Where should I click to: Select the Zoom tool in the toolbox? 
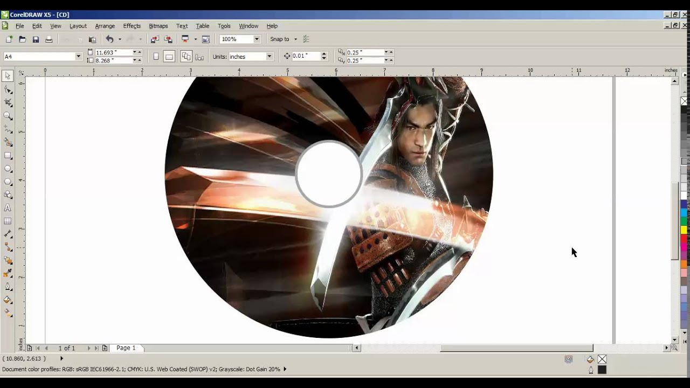click(x=8, y=116)
